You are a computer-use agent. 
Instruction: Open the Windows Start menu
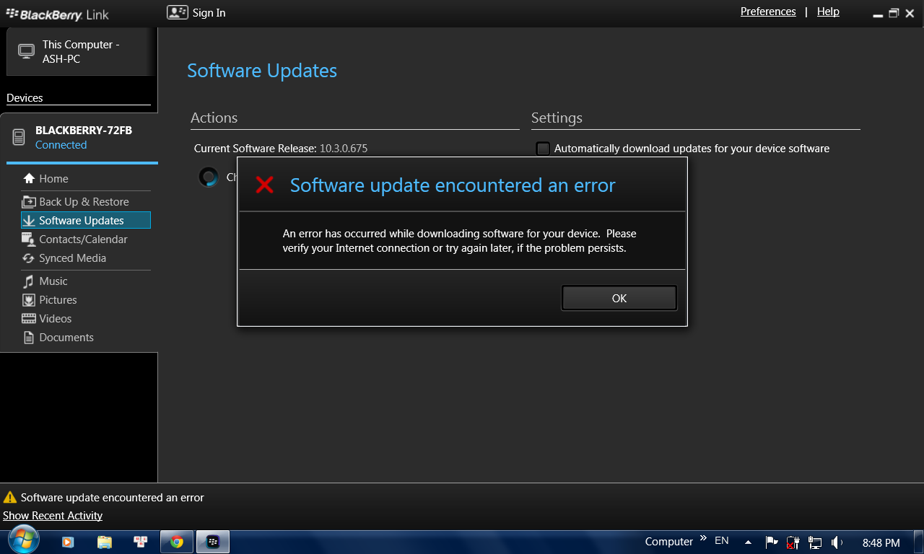(x=23, y=540)
